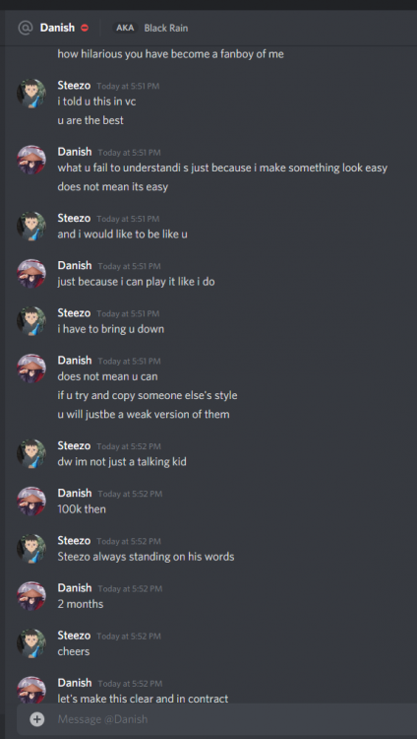
Task: Click the red do-not-disturb status icon
Action: (85, 28)
